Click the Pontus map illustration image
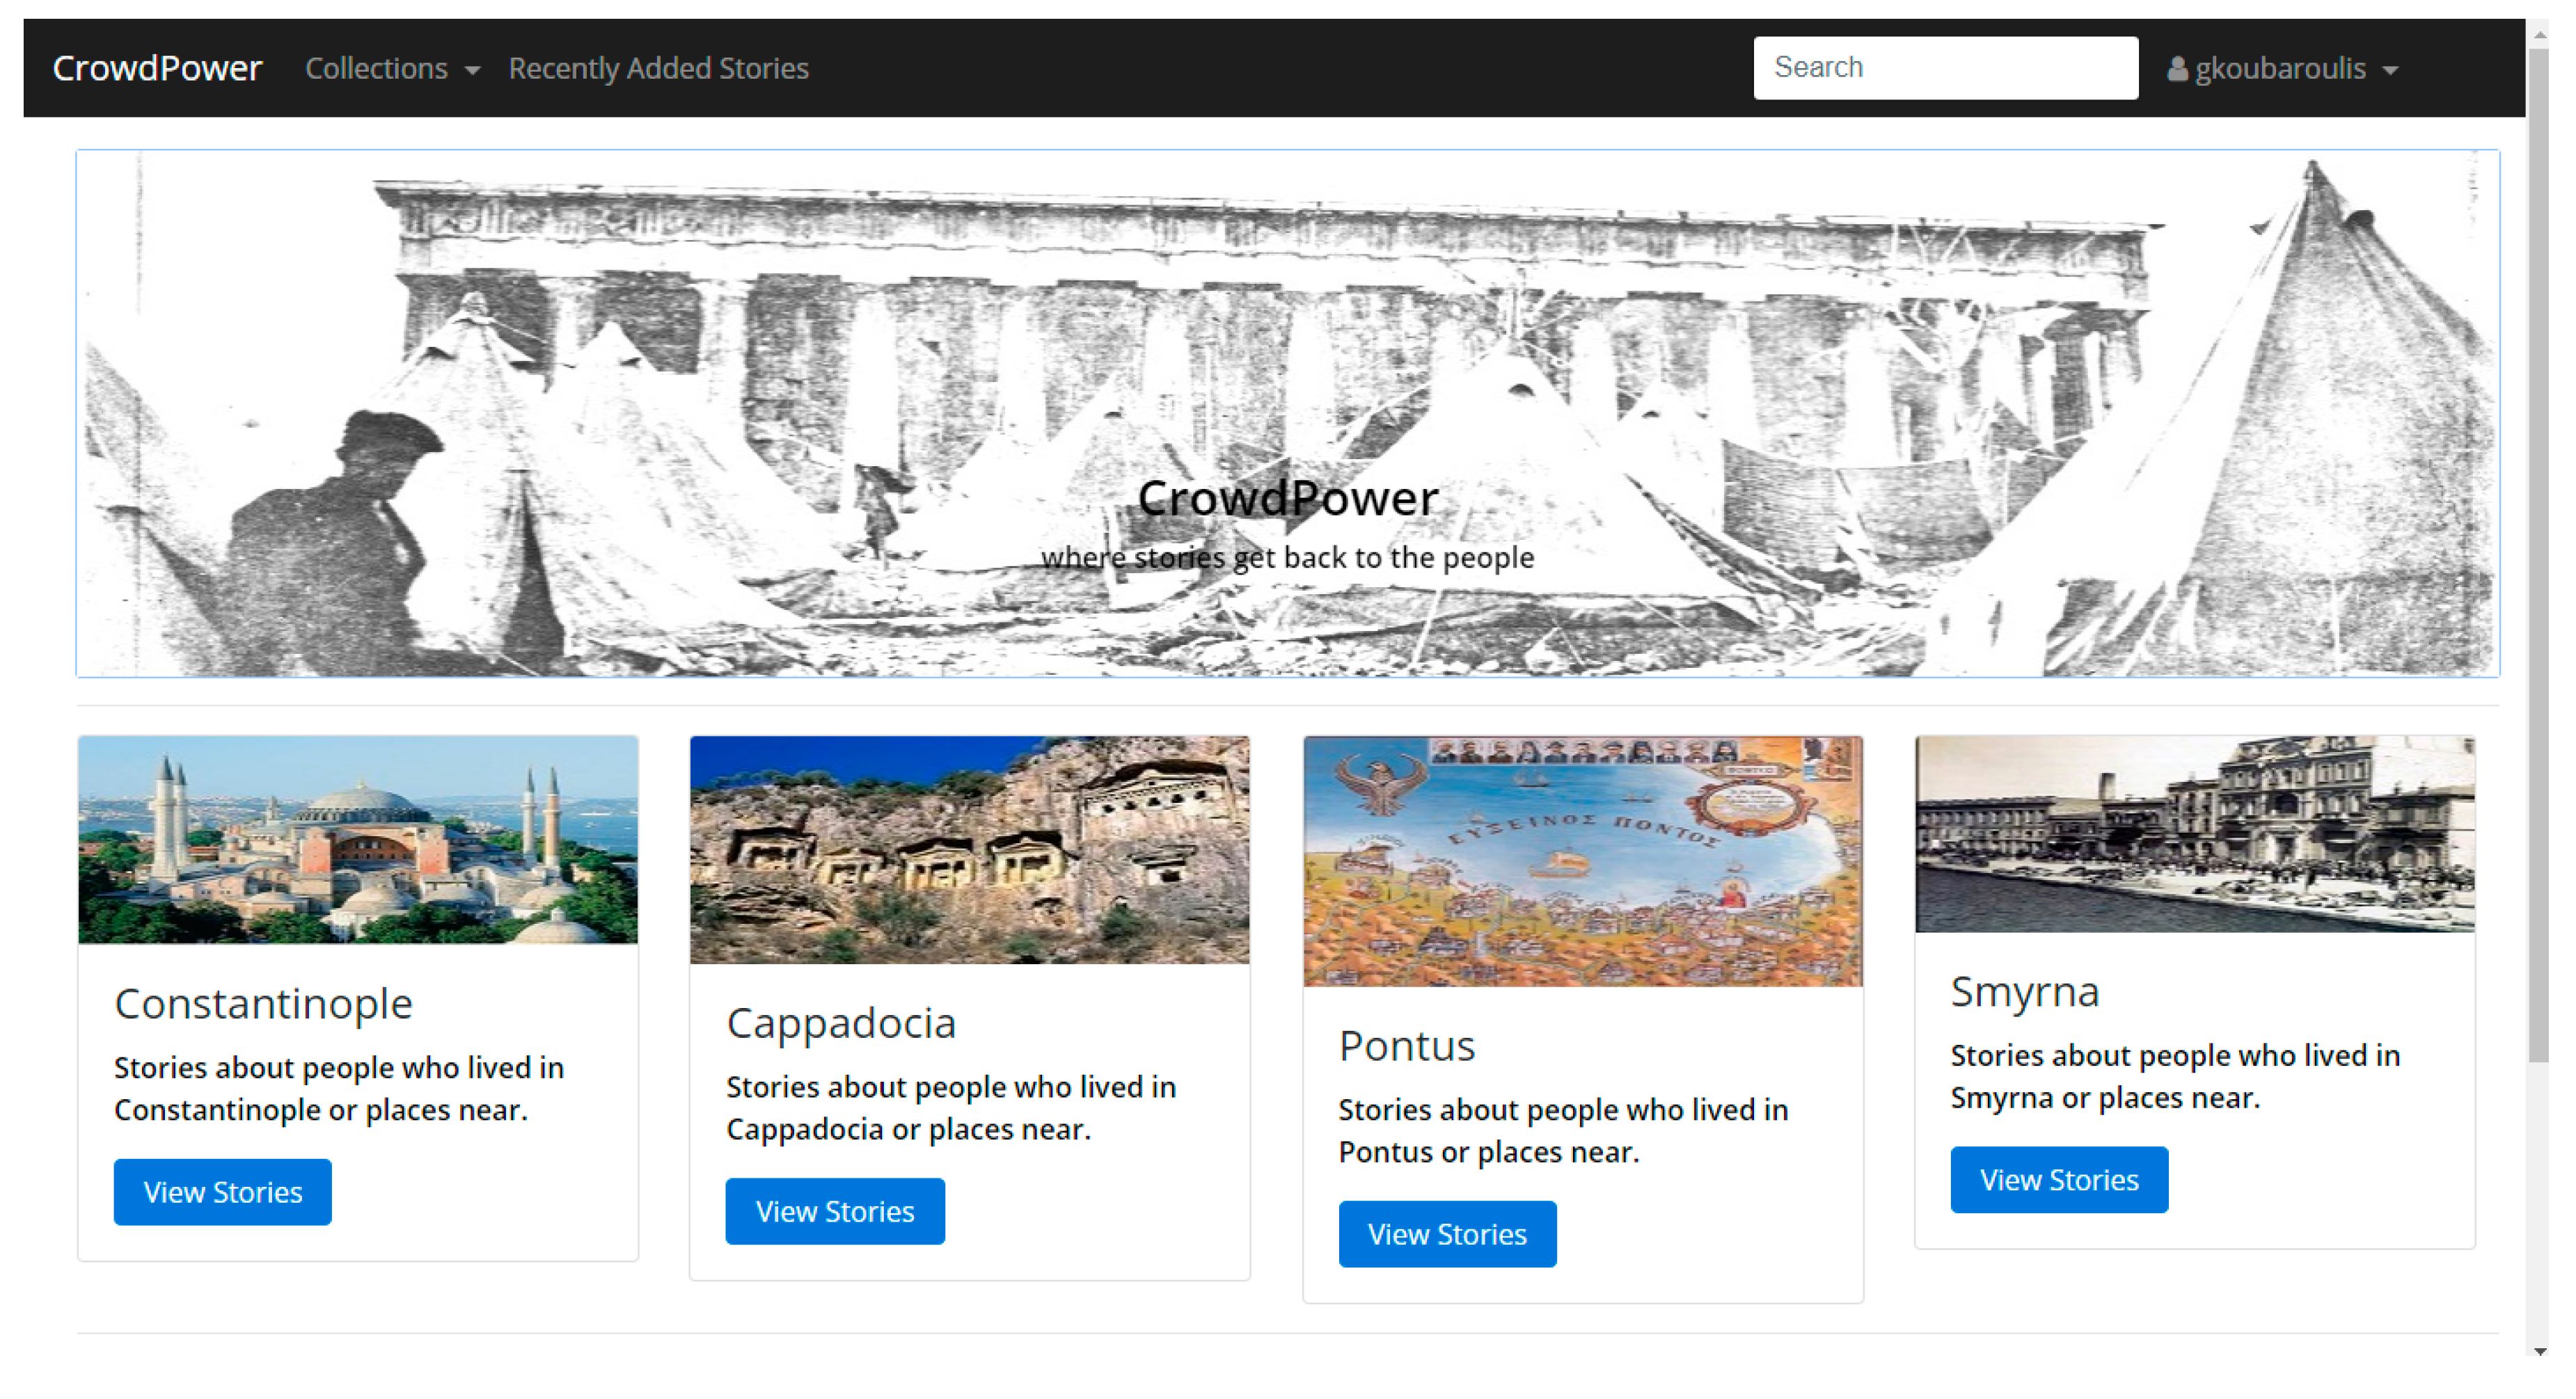The height and width of the screenshot is (1399, 2576). click(x=1582, y=861)
